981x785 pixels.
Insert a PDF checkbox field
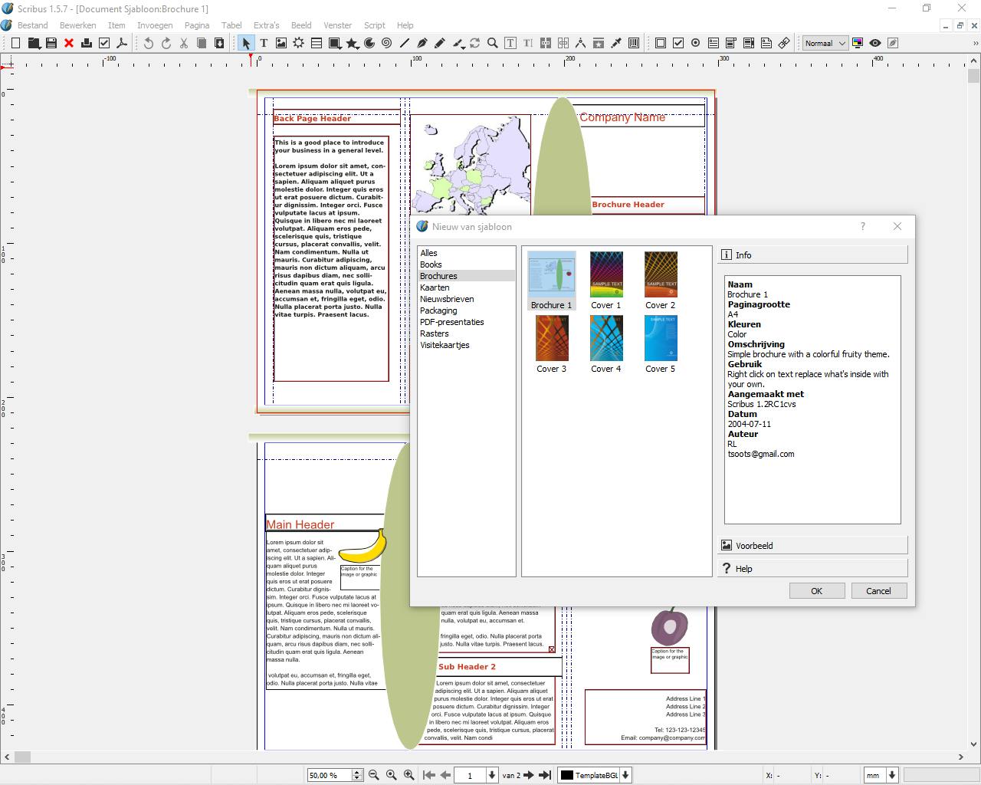[x=678, y=44]
